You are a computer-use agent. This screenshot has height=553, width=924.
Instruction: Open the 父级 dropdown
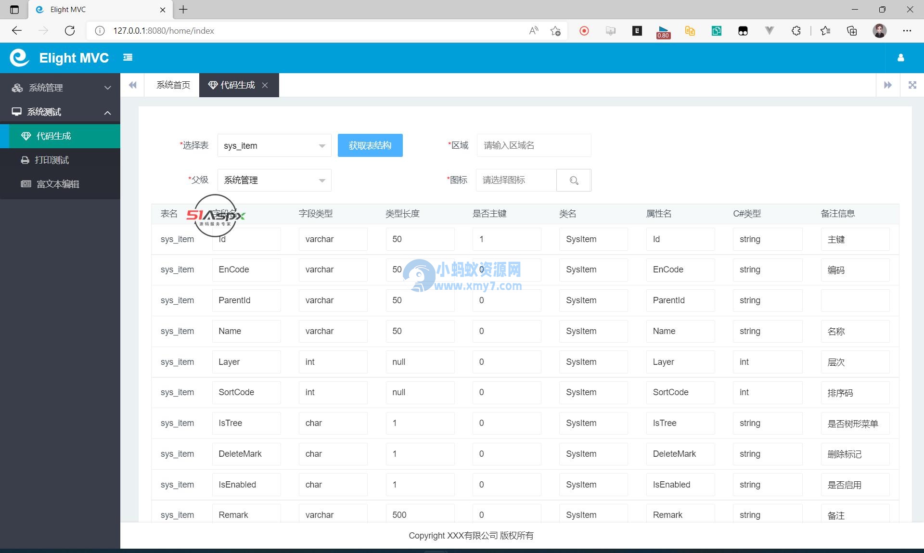(x=274, y=180)
